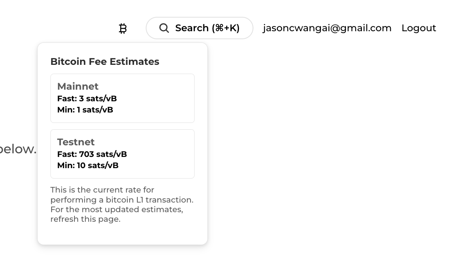The height and width of the screenshot is (261, 470).
Task: Log out using the Logout link
Action: click(418, 28)
